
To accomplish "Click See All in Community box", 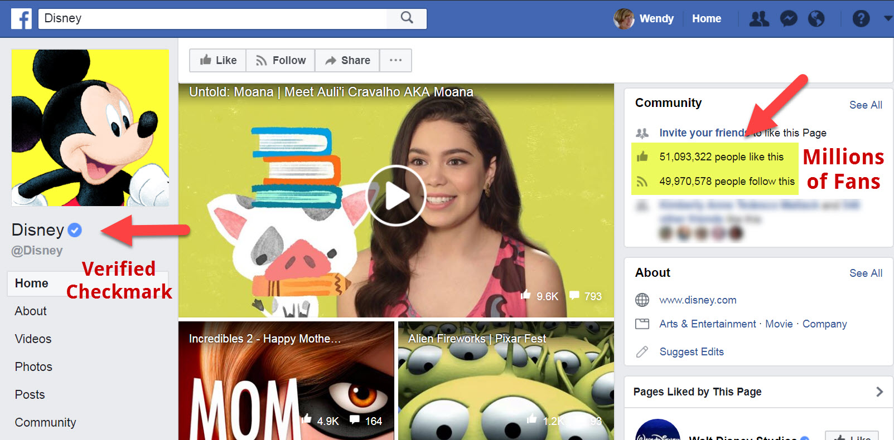I will pos(866,105).
